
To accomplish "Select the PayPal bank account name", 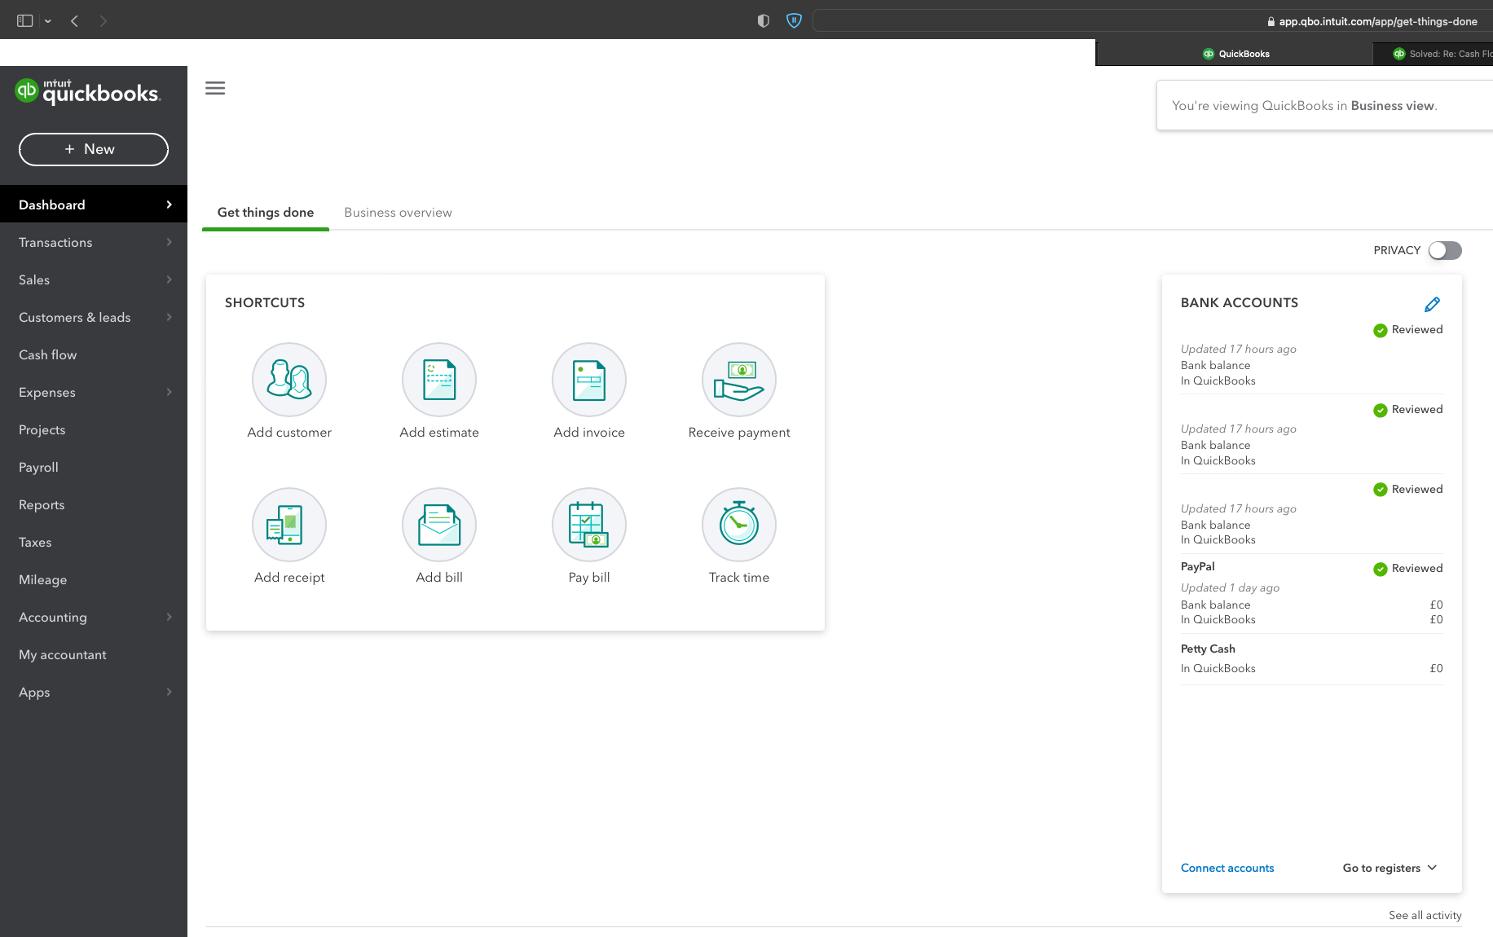I will coord(1197,566).
